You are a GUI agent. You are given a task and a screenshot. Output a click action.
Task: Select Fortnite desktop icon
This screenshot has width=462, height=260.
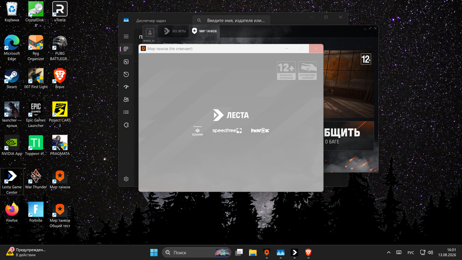coord(36,212)
